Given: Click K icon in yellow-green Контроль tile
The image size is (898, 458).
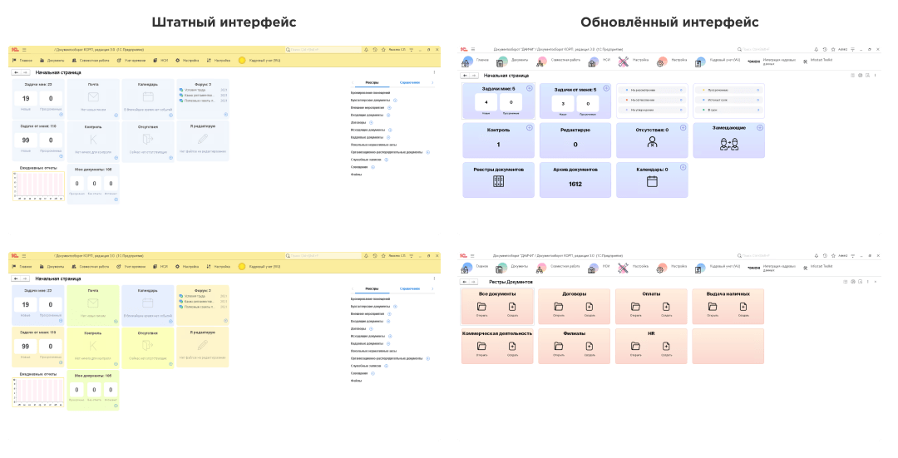Looking at the screenshot, I should click(93, 347).
